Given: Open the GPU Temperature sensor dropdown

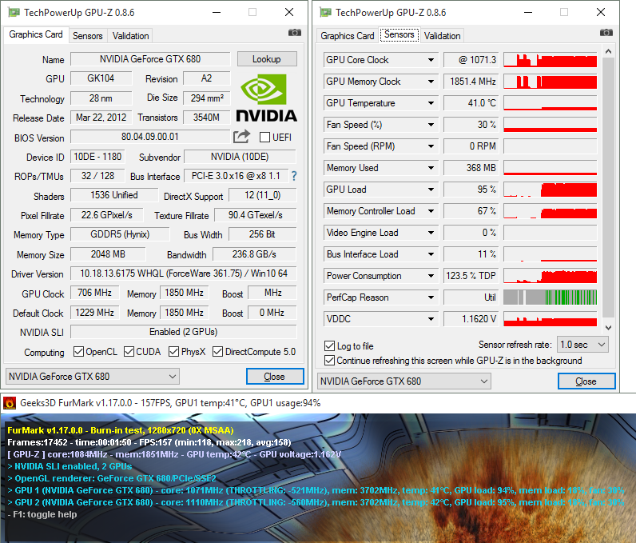Looking at the screenshot, I should [431, 103].
